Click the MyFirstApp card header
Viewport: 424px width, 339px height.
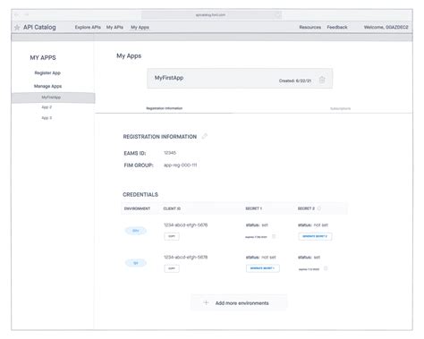click(x=240, y=79)
